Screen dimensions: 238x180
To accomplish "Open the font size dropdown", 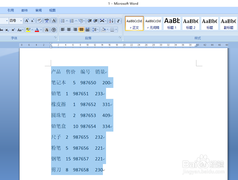I will (21, 20).
